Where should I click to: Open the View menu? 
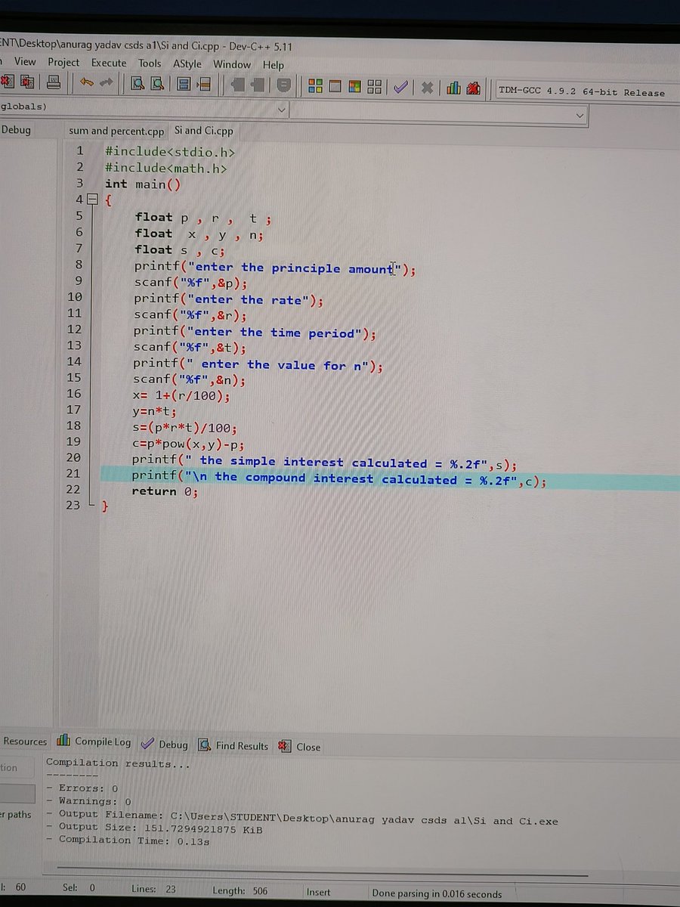25,61
